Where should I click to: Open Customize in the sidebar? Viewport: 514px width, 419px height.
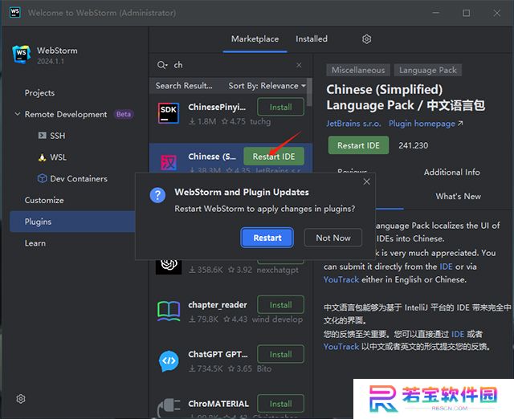click(x=44, y=200)
